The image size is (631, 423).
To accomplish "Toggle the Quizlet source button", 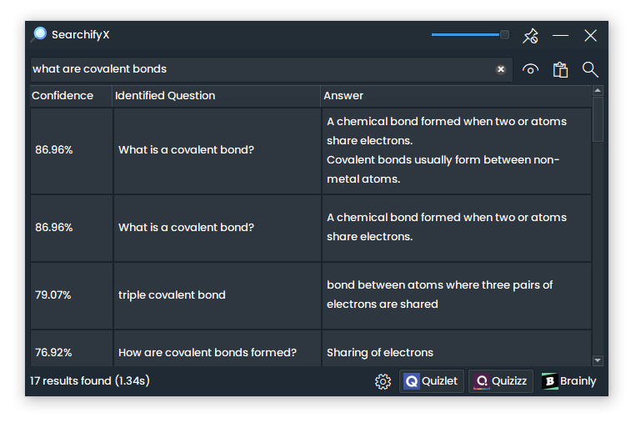I will (431, 381).
